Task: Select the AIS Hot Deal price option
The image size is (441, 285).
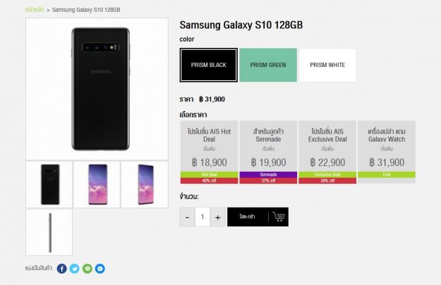Action: (210, 152)
